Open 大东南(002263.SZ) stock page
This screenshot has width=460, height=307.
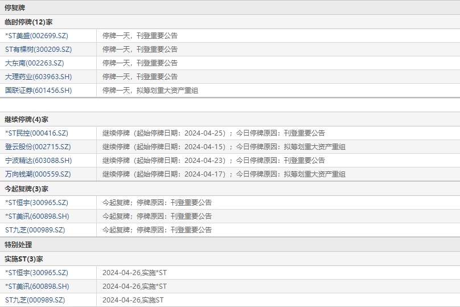(34, 63)
